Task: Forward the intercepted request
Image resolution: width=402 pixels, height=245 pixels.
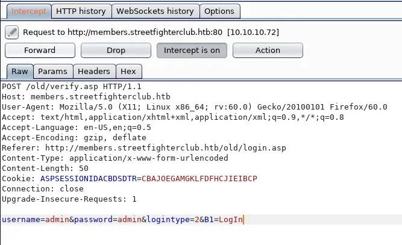Action: pyautogui.click(x=40, y=51)
